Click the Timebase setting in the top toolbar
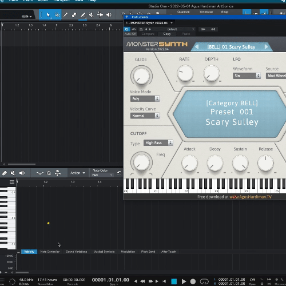 (206, 12)
